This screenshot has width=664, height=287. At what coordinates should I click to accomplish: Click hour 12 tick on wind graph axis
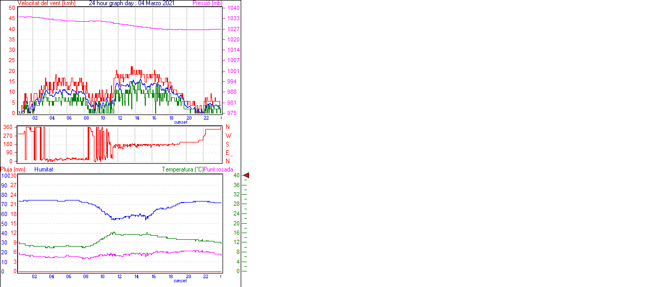(x=120, y=118)
